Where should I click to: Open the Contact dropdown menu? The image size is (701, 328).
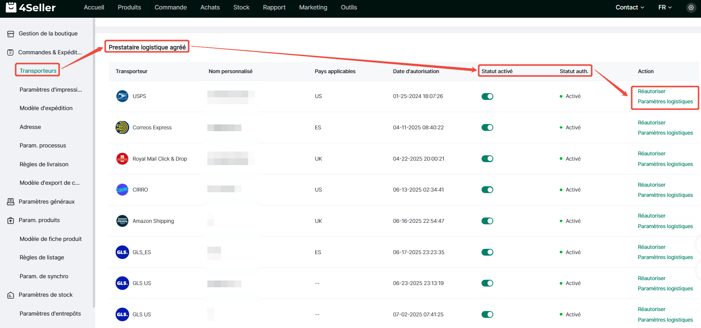point(630,8)
